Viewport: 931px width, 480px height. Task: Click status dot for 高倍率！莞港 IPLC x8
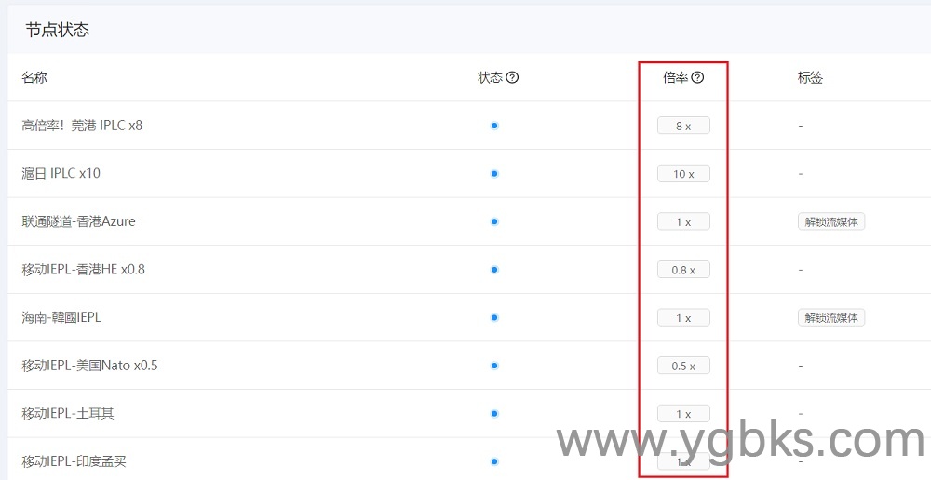494,126
